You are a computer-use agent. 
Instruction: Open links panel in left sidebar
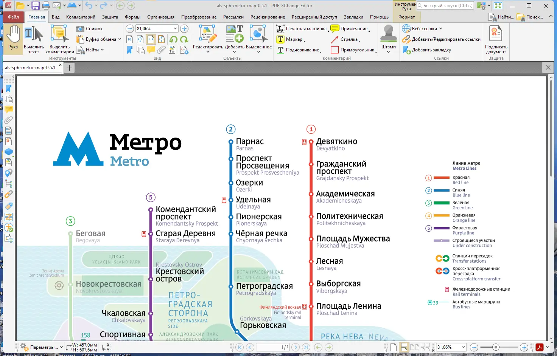[x=8, y=194]
